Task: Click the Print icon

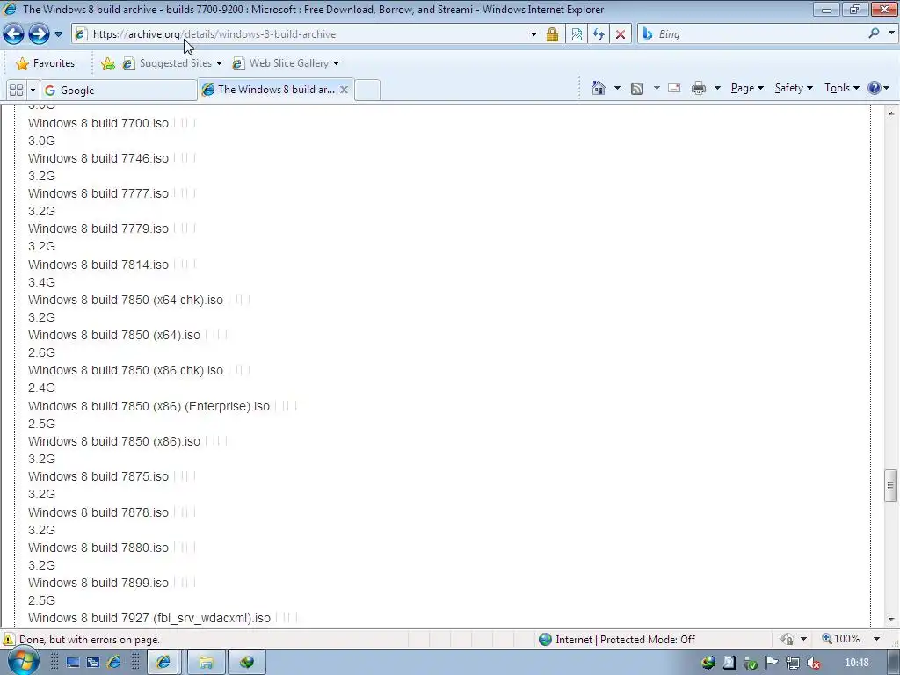Action: coord(699,88)
